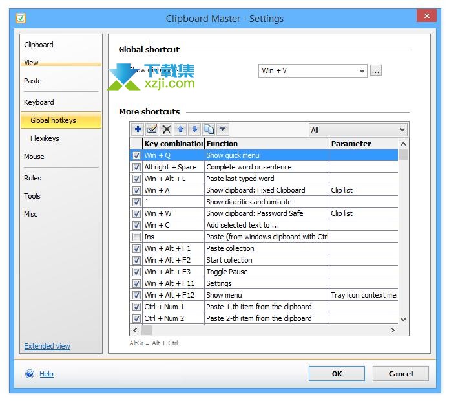Screen dimensions: 449x401
Task: Open toolbar extra options arrow
Action: 223,129
